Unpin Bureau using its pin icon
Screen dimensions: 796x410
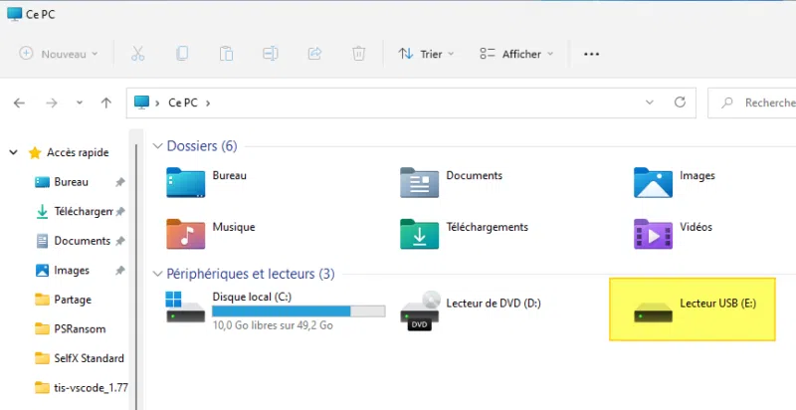(x=119, y=182)
